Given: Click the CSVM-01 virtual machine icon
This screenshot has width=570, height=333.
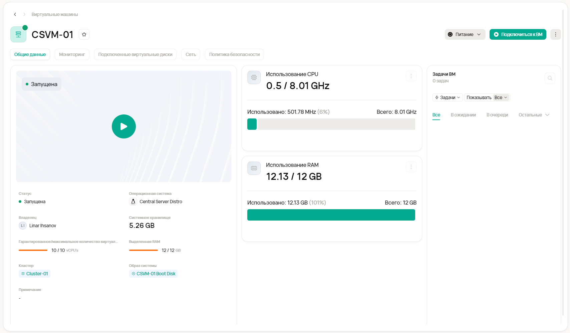Looking at the screenshot, I should tap(18, 34).
